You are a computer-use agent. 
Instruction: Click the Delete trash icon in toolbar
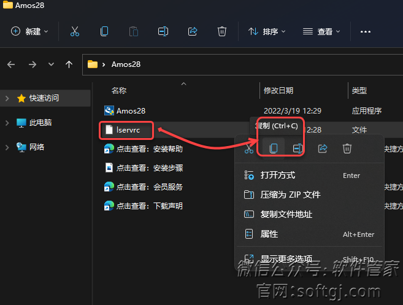pos(222,31)
